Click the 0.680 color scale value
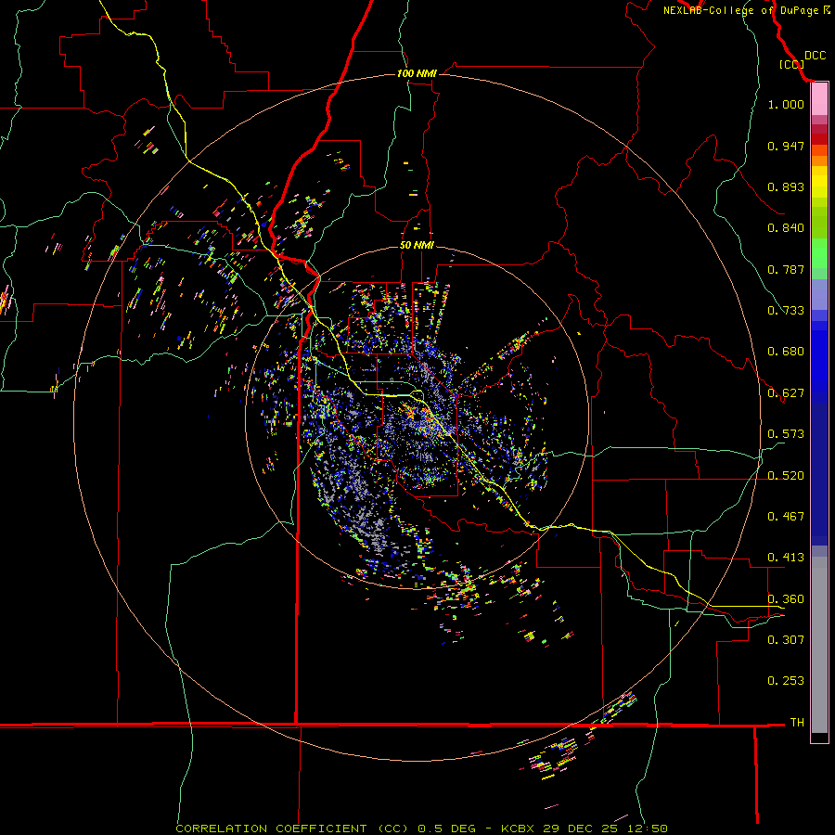 click(x=786, y=352)
